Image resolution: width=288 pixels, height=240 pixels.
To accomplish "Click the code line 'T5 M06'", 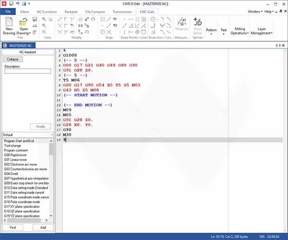I will pos(71,80).
